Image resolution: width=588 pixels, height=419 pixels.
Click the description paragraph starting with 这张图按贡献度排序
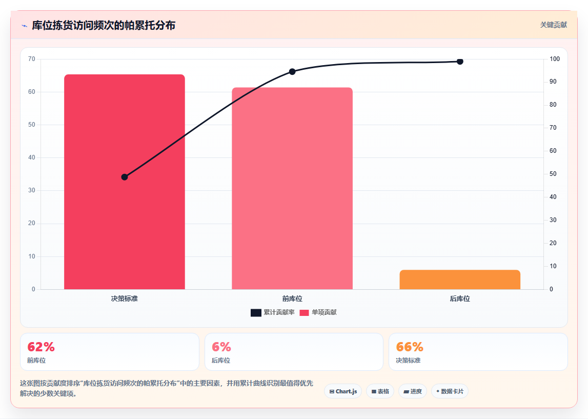tap(167, 388)
